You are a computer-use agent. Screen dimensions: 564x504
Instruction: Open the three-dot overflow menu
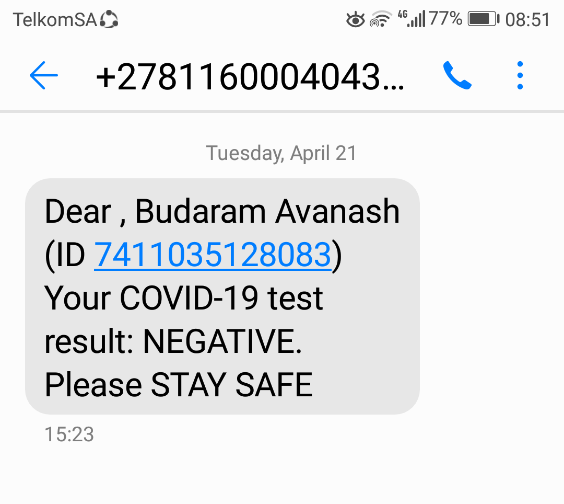point(520,75)
